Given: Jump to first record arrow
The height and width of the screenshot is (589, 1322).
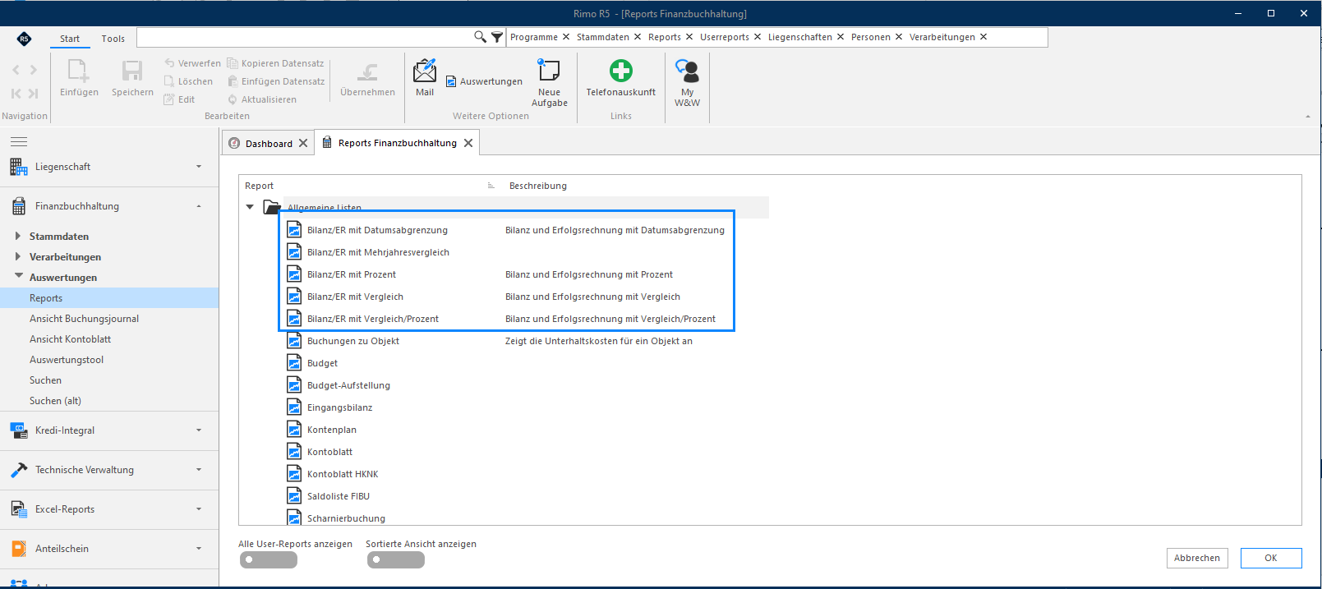Looking at the screenshot, I should tap(16, 94).
